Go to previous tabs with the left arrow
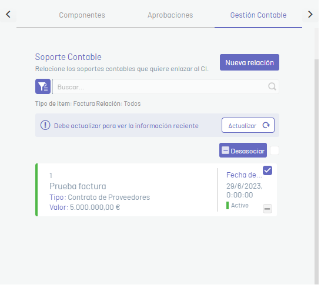 click(8, 14)
